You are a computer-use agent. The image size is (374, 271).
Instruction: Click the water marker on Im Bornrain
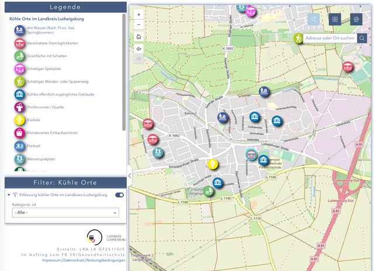[264, 91]
